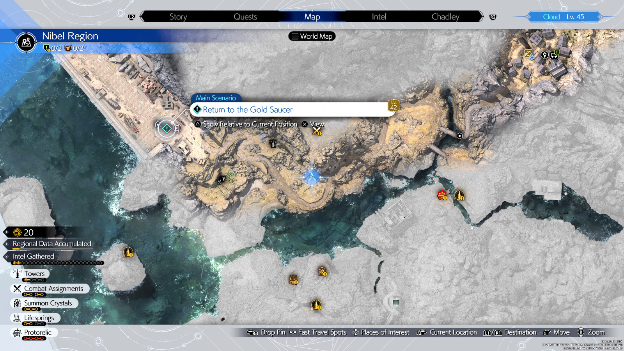Viewport: 624px width, 351px height.
Task: Click the Cloud Lv. 45 character badge
Action: 563,17
